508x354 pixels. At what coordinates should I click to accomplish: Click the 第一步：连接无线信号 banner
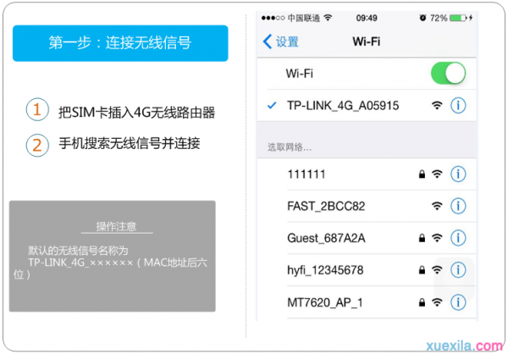120,43
